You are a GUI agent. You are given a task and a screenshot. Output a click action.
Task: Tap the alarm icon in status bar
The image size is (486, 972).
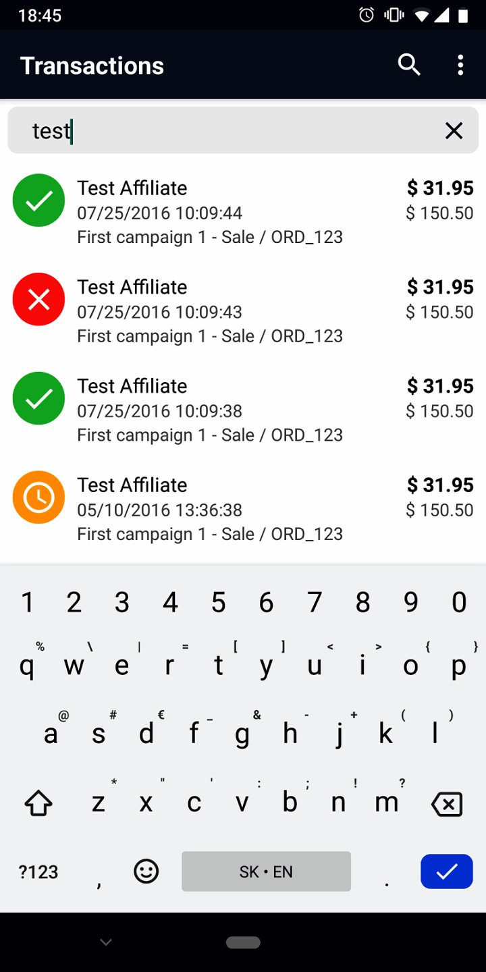(367, 15)
